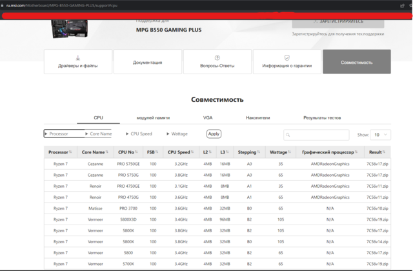This screenshot has height=271, width=413.
Task: Sort table by Core Name column
Action: (x=95, y=152)
